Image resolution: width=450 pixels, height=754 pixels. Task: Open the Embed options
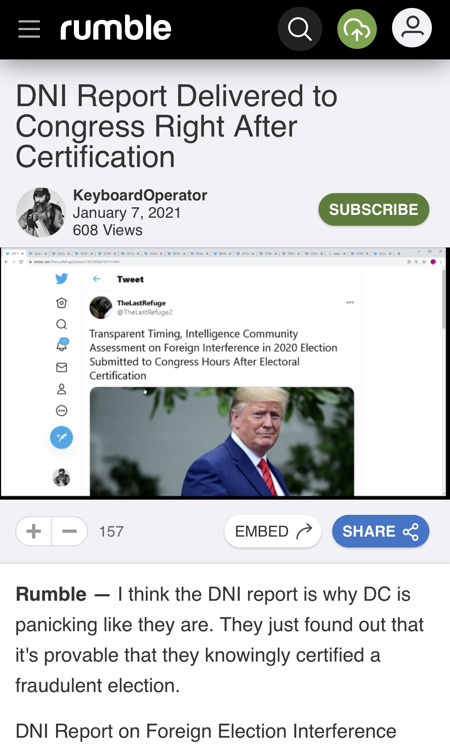(x=273, y=531)
